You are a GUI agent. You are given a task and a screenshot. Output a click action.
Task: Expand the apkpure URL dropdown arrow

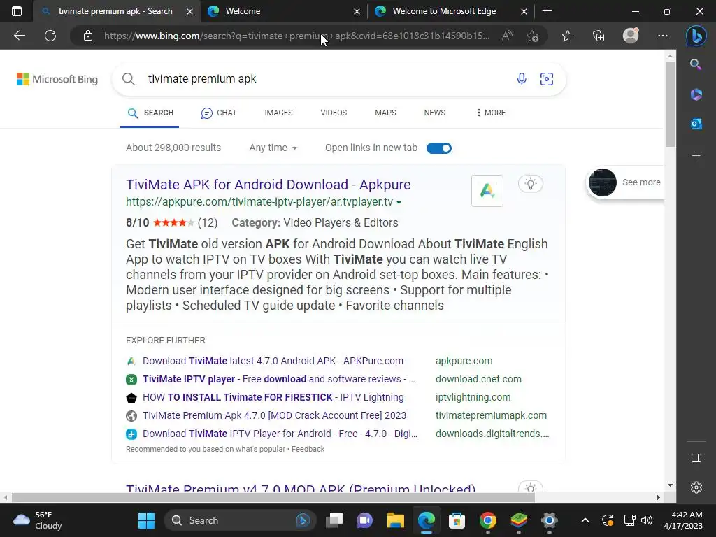[x=399, y=202]
